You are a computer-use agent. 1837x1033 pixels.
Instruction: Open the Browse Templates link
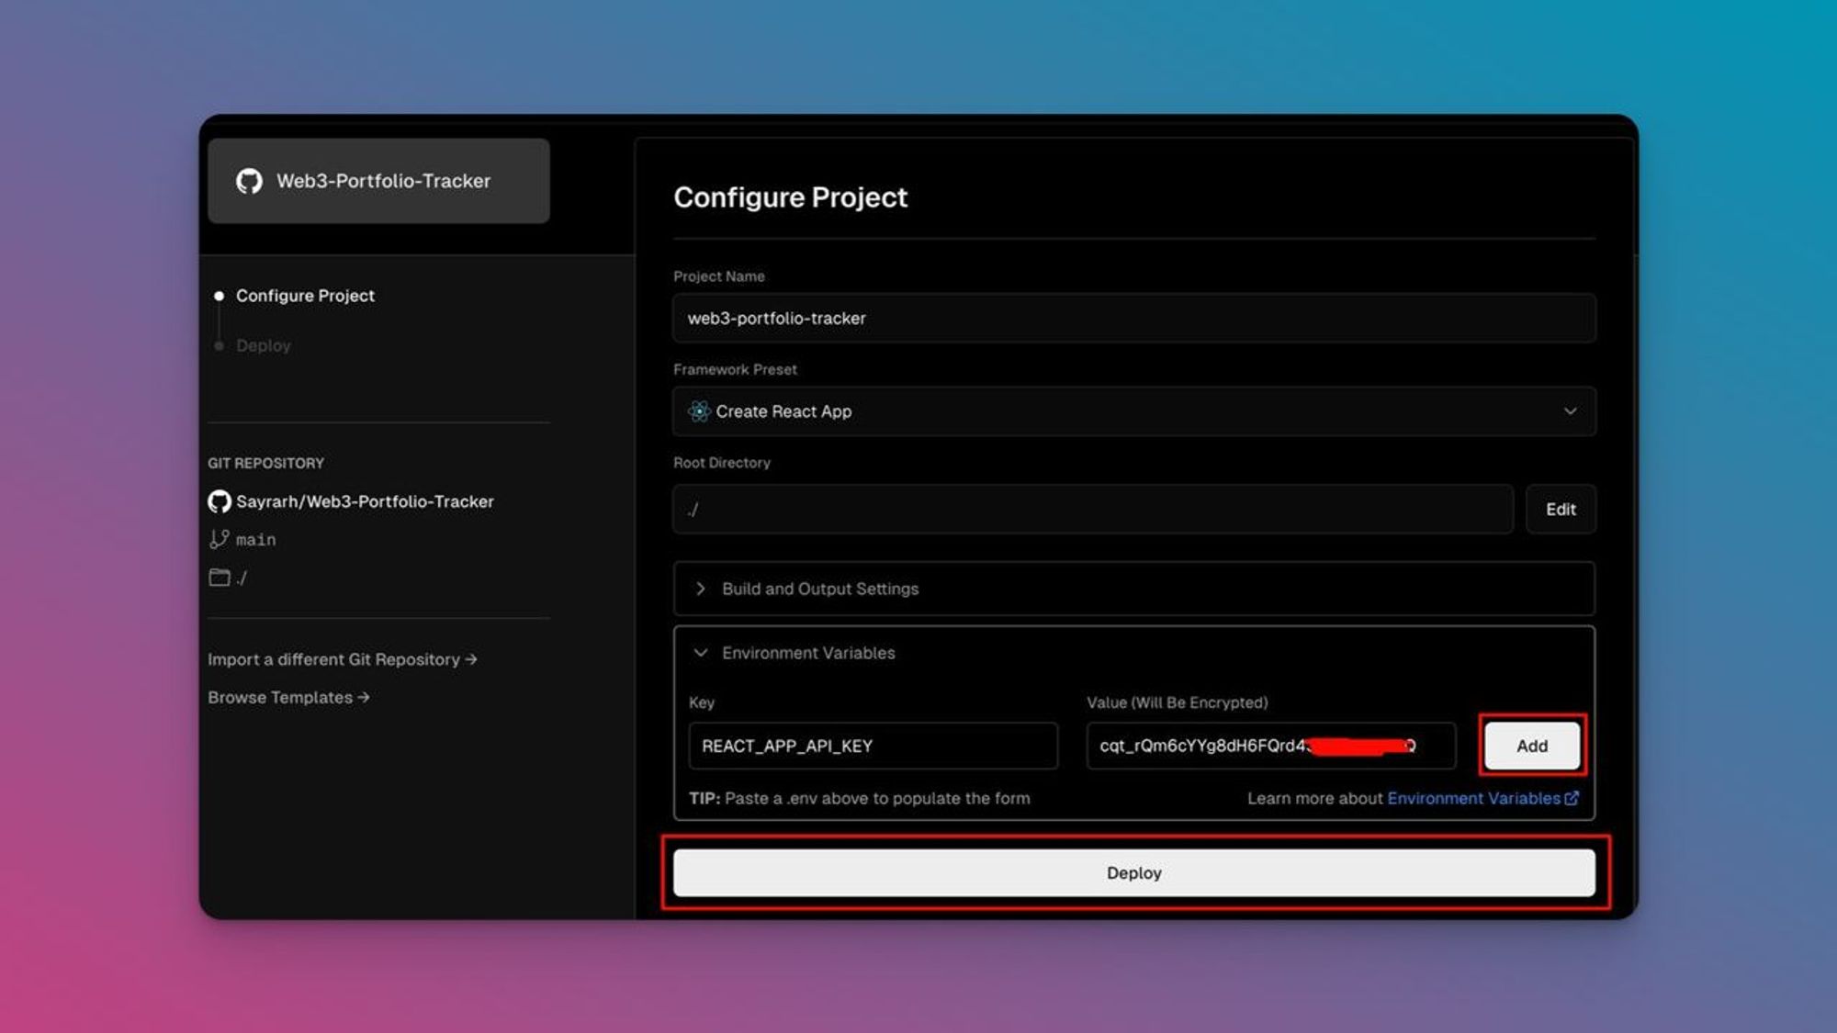288,697
